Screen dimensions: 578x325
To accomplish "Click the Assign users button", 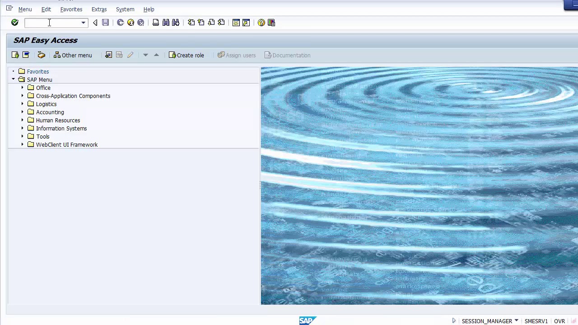I will [237, 55].
